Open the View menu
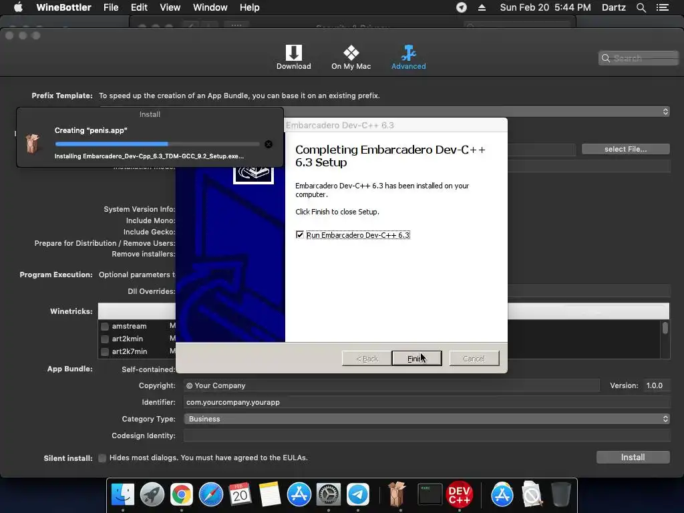 pyautogui.click(x=170, y=7)
